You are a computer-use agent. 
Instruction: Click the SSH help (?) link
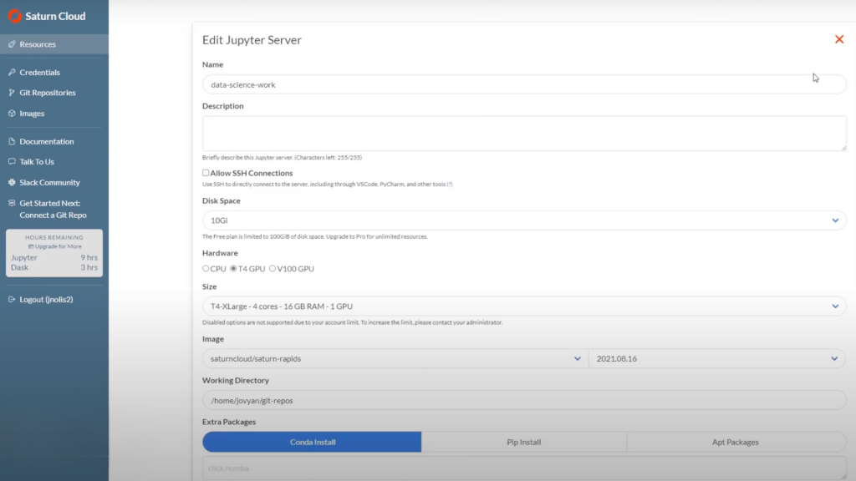[450, 185]
